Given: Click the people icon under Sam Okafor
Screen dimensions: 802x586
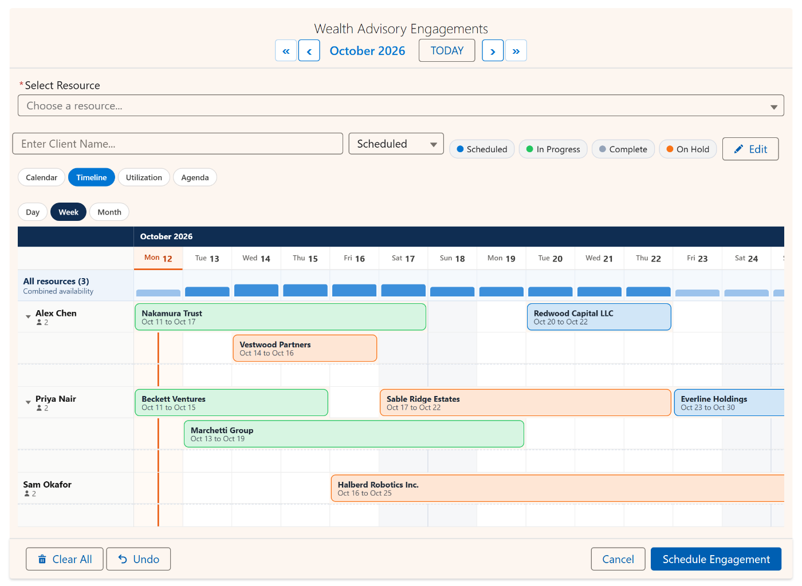Looking at the screenshot, I should click(27, 494).
